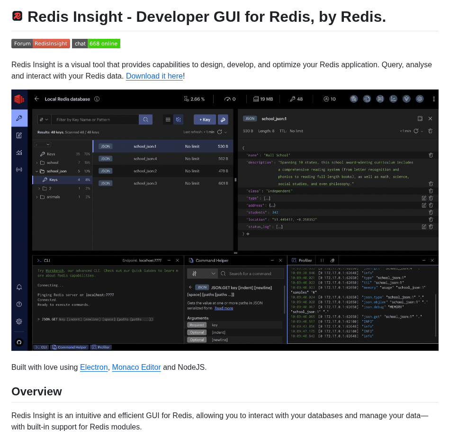Image resolution: width=449 pixels, height=438 pixels.
Task: Click the first module icon in the top bar
Action: click(354, 99)
